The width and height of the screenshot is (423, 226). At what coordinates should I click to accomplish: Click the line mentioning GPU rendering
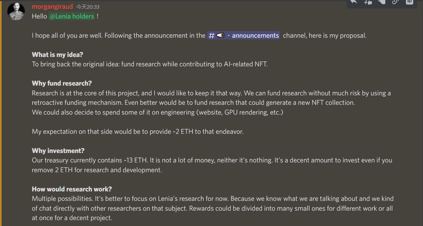click(157, 112)
